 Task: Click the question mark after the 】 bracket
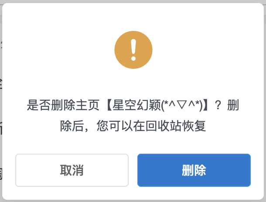point(218,105)
